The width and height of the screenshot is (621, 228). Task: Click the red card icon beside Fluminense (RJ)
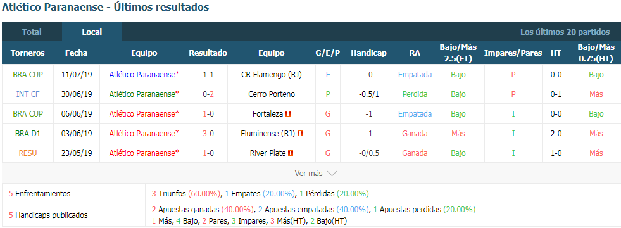pyautogui.click(x=300, y=134)
